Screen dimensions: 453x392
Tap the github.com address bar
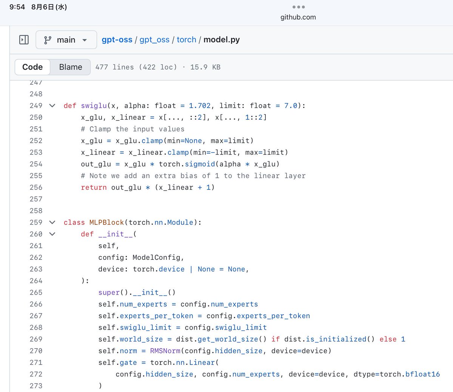tap(298, 17)
